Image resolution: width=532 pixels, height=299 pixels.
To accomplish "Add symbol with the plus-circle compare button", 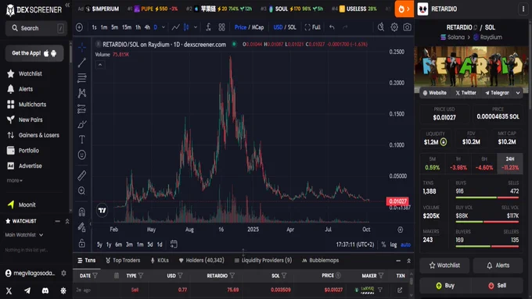I will pyautogui.click(x=79, y=27).
